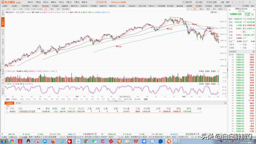This screenshot has height=144, width=256.
Task: Open the Analysis menu
Action: 61,2
